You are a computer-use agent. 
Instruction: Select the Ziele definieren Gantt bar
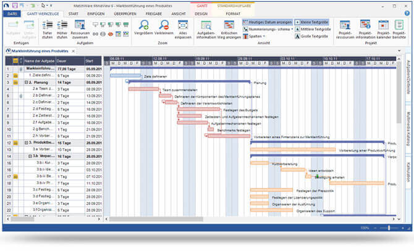[125, 76]
